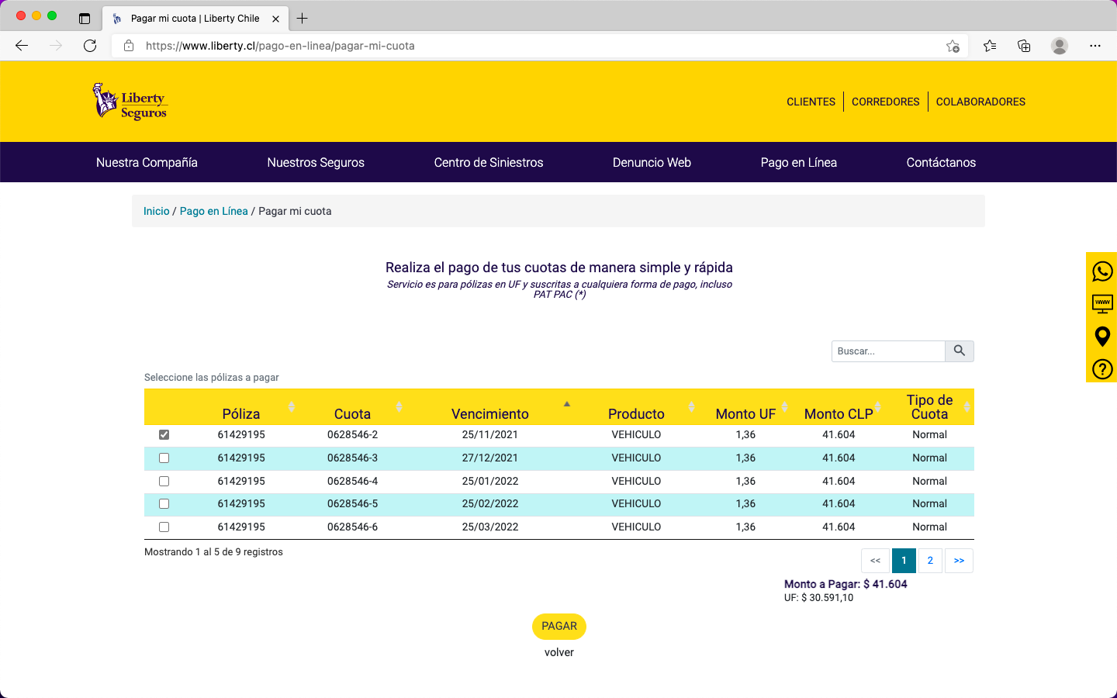The width and height of the screenshot is (1117, 698).
Task: Open the Pago en Línea menu
Action: pos(798,163)
